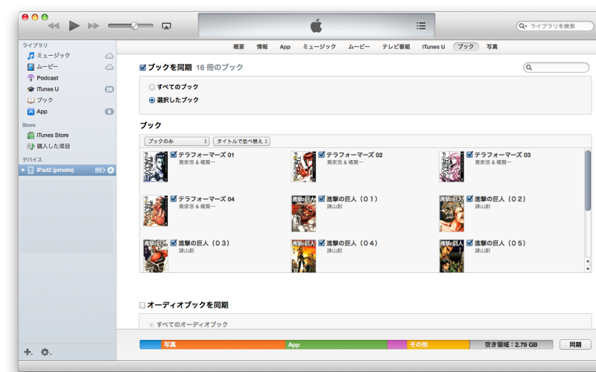Uncheck 進撃の巨人（05）book
Viewport: 596px width, 372px height.
[x=469, y=243]
